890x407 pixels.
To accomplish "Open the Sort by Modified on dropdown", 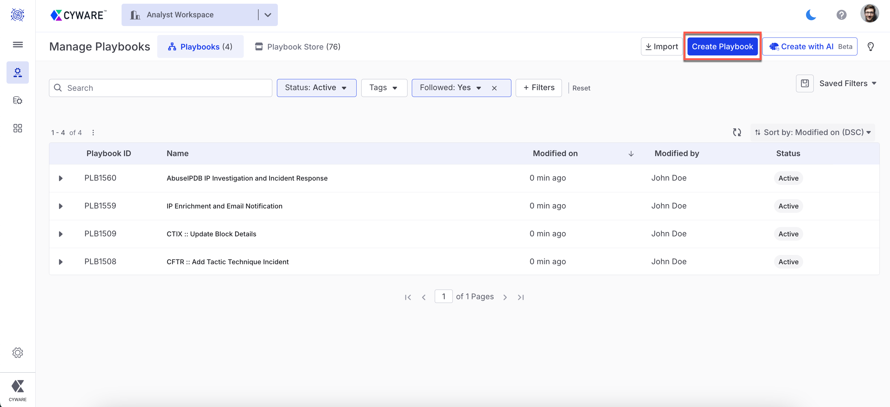I will 812,132.
